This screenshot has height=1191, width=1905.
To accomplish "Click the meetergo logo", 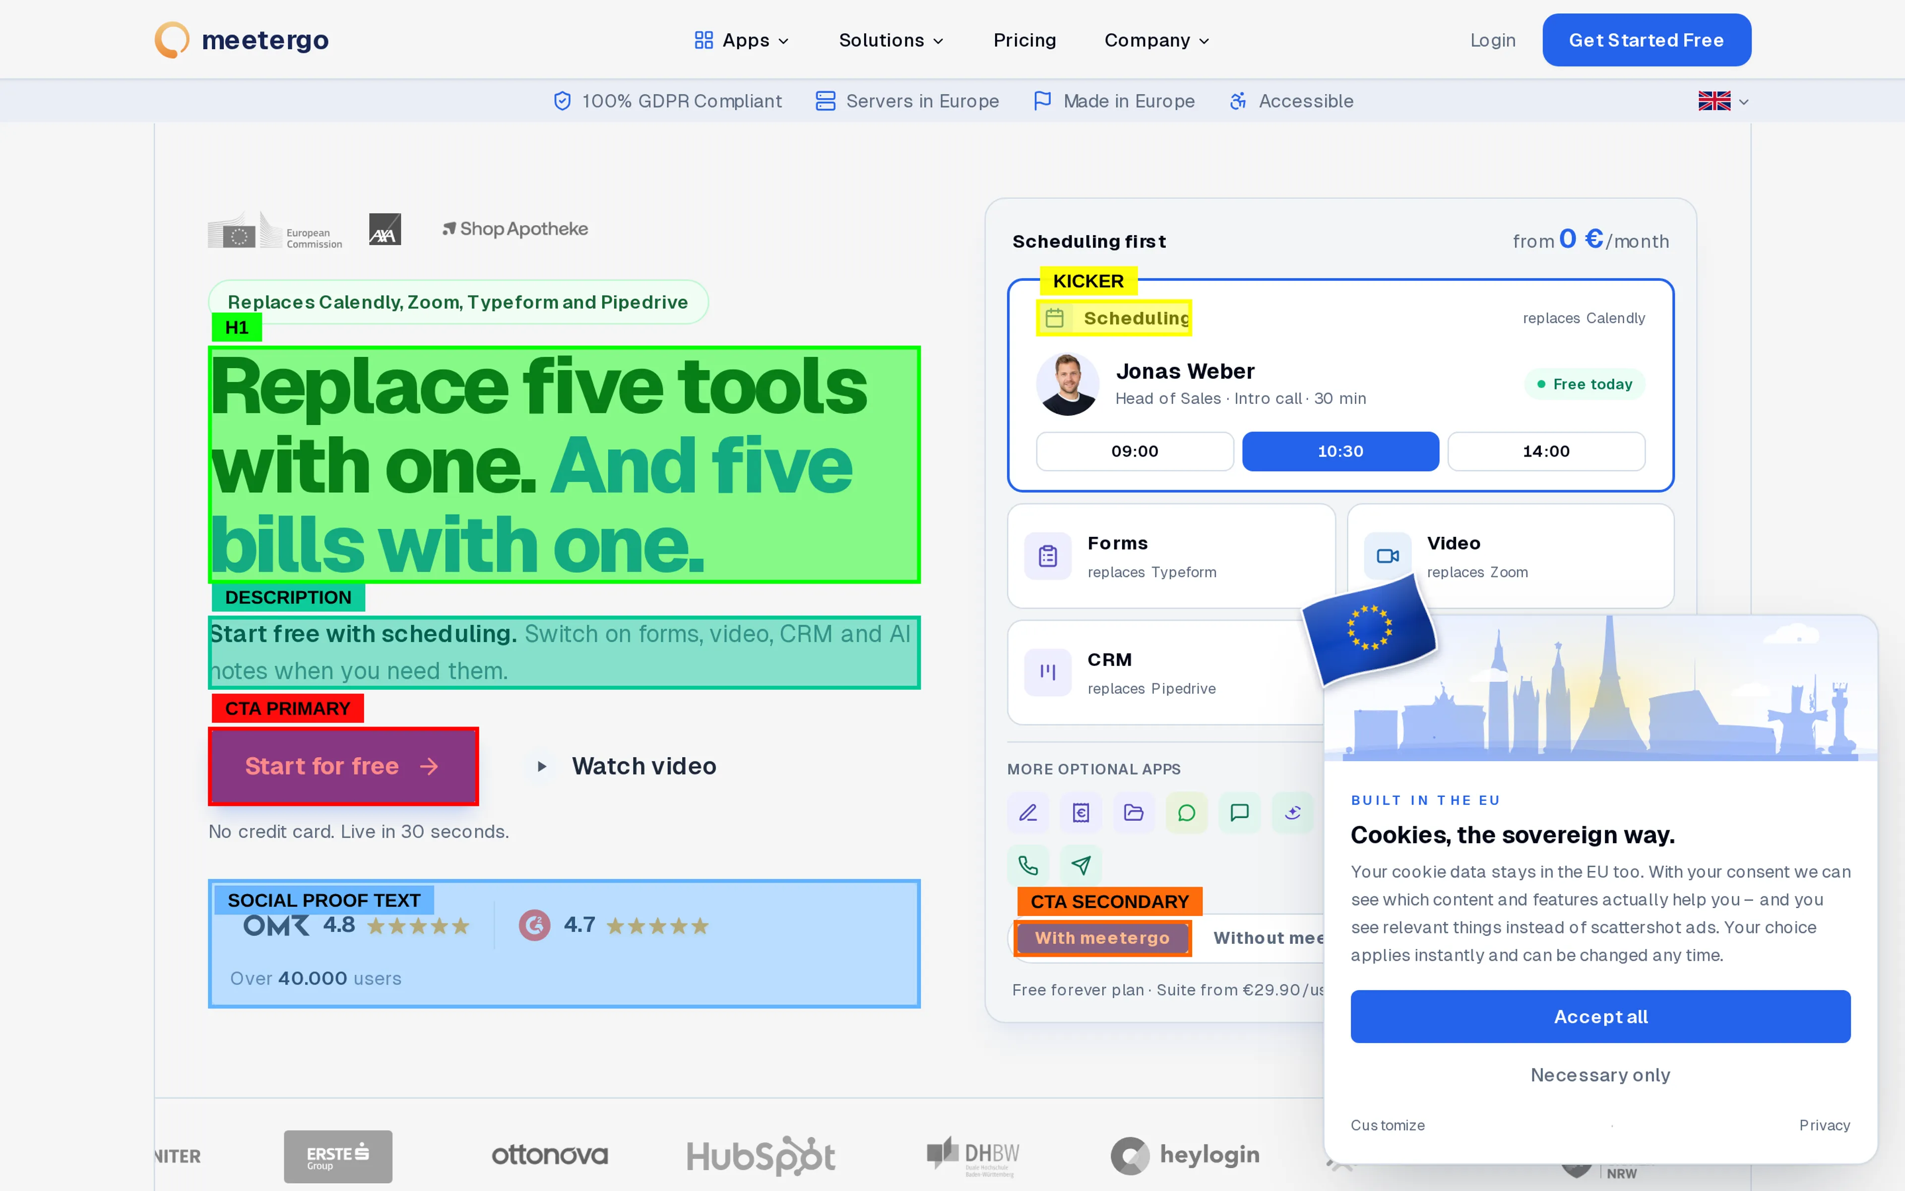I will click(x=242, y=39).
